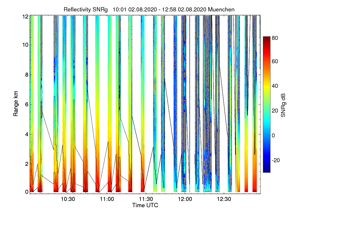Click the '12' range axis label
342x228 pixels.
coord(25,16)
